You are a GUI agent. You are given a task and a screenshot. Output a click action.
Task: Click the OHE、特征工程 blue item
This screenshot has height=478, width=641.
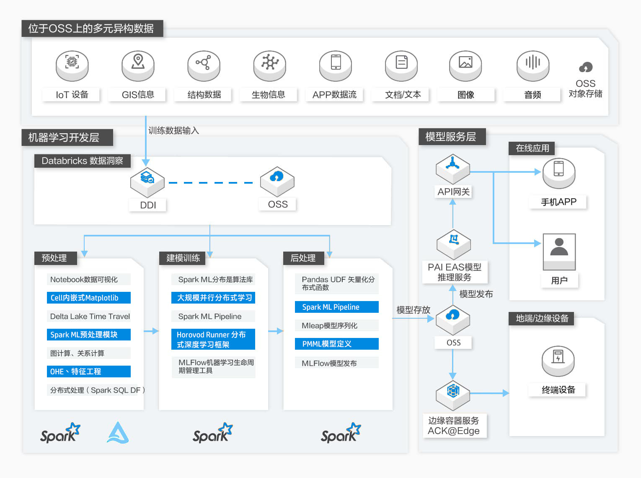(x=88, y=371)
